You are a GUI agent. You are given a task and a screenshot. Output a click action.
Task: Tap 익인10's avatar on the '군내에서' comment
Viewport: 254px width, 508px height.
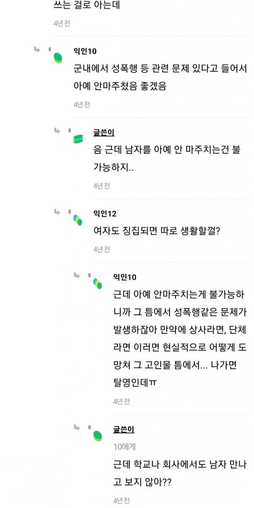tap(58, 58)
